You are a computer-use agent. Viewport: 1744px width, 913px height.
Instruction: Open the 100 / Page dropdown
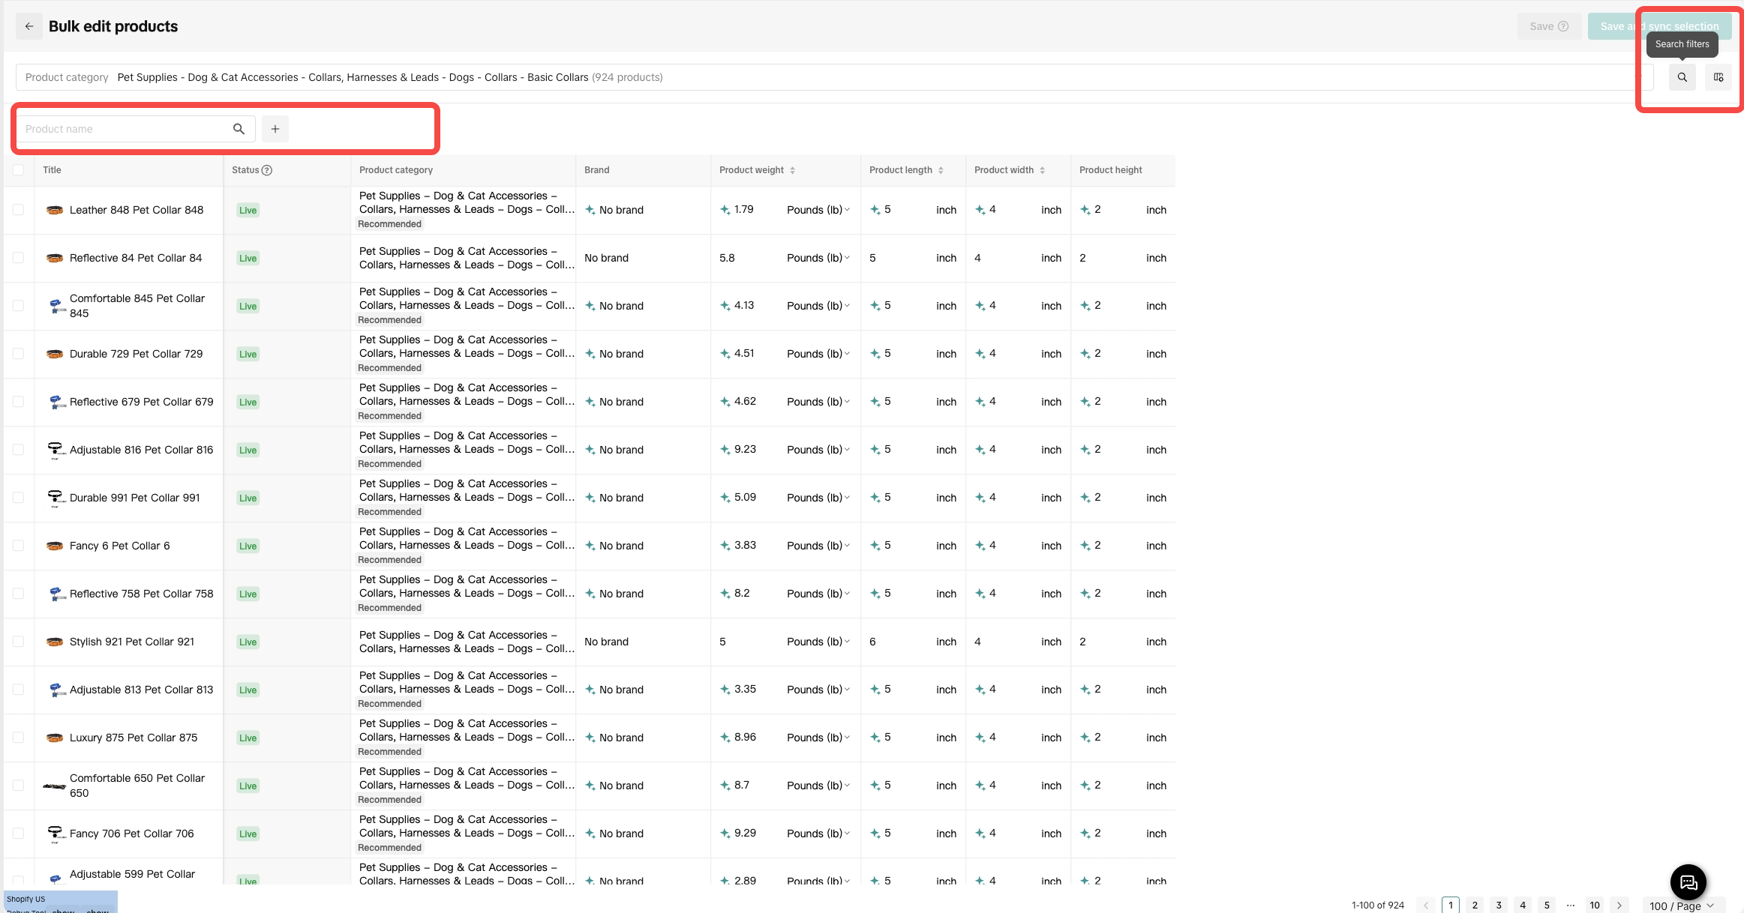click(x=1682, y=906)
